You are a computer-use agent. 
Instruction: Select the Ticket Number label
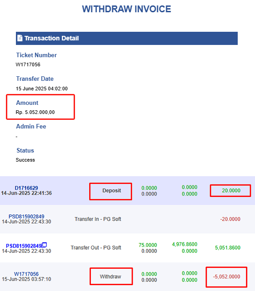pos(36,55)
